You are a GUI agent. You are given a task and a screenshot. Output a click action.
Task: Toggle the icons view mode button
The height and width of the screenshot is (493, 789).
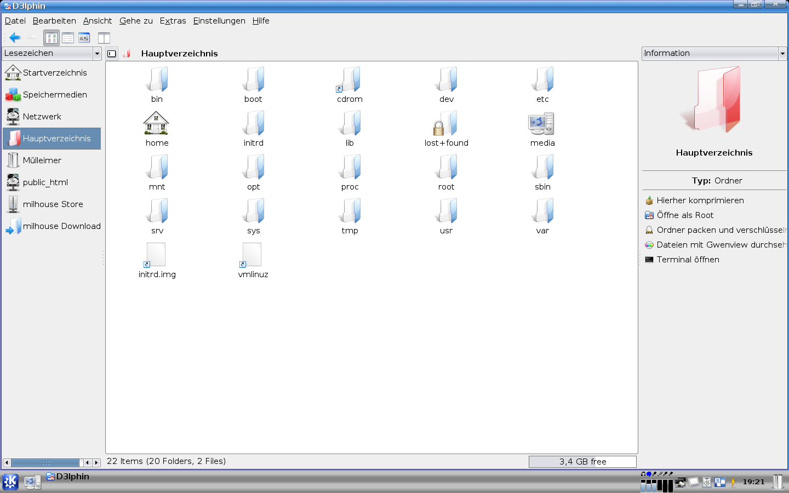pyautogui.click(x=52, y=38)
